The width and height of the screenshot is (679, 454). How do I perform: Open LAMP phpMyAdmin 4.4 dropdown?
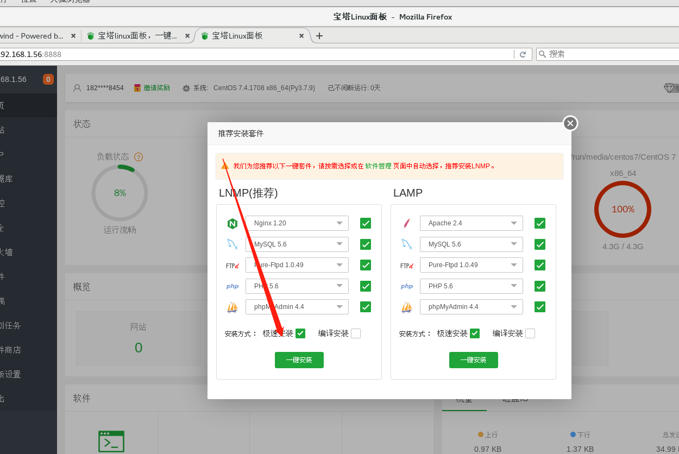tap(471, 307)
